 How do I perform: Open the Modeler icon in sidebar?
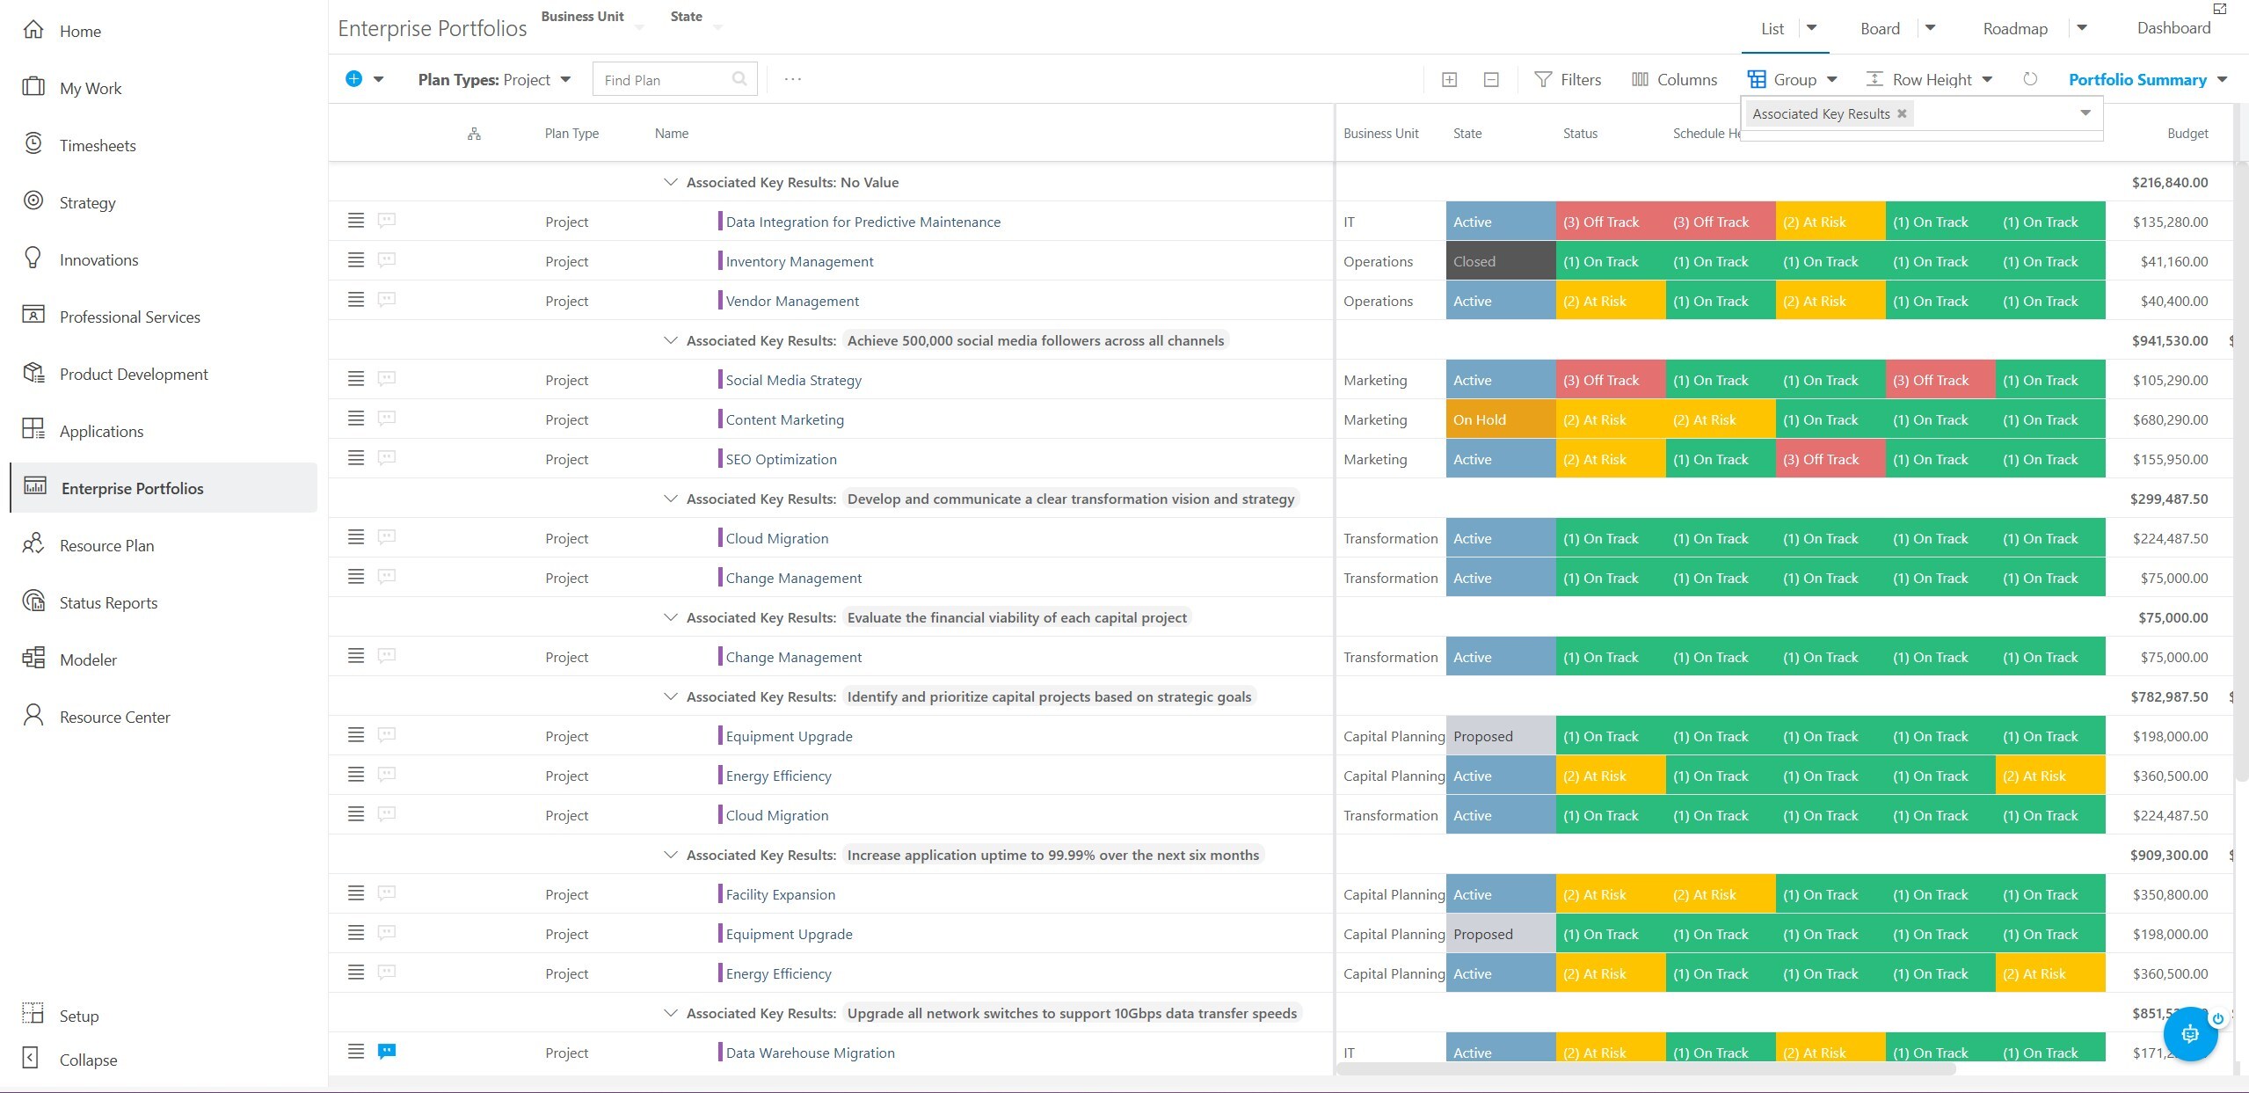33,659
